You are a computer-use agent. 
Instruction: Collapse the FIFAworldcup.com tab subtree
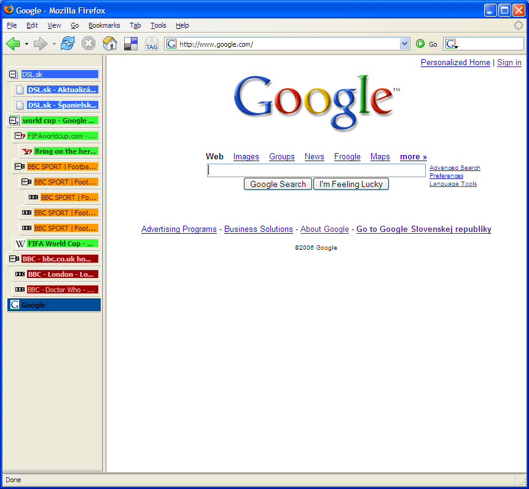[20, 136]
